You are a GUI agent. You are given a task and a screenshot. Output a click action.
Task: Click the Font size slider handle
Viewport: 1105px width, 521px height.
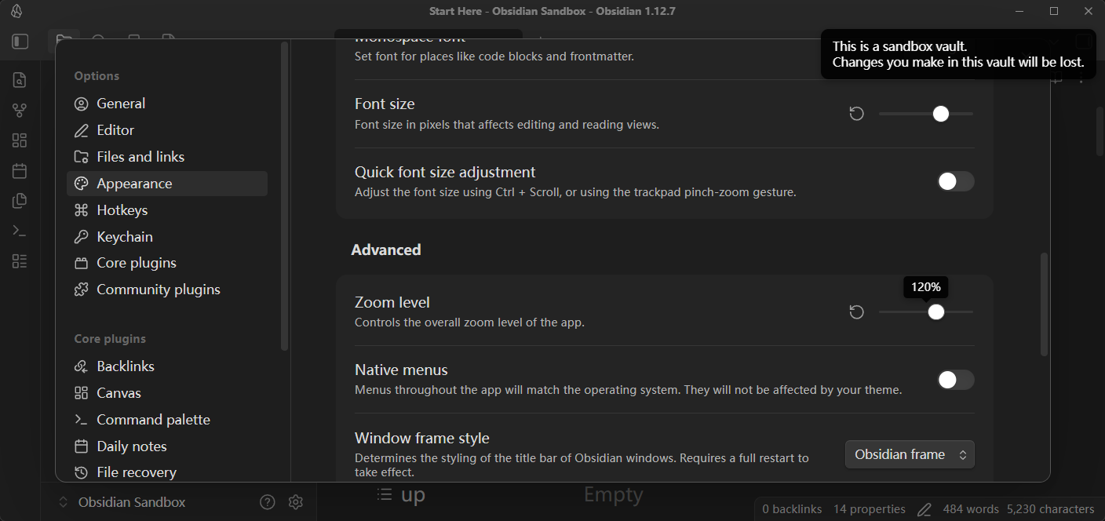pos(941,114)
